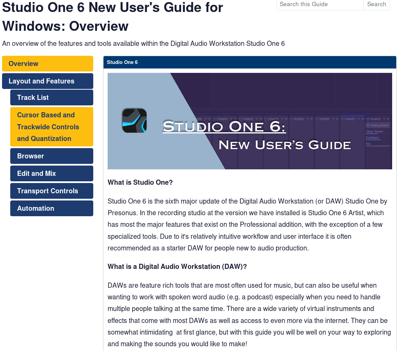This screenshot has height=351, width=400.
Task: Click the page title 'Studio One 6 New User's Guide'
Action: tap(112, 17)
